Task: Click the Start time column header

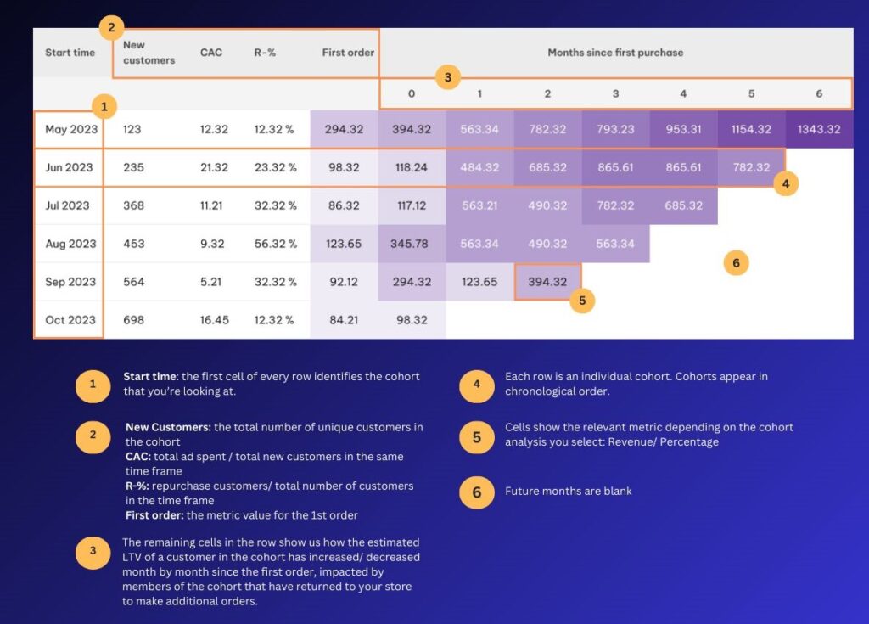Action: (70, 53)
